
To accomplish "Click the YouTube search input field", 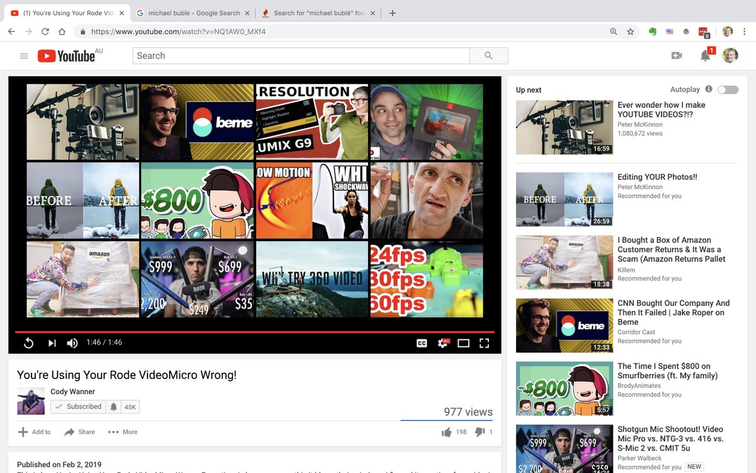I will tap(301, 55).
